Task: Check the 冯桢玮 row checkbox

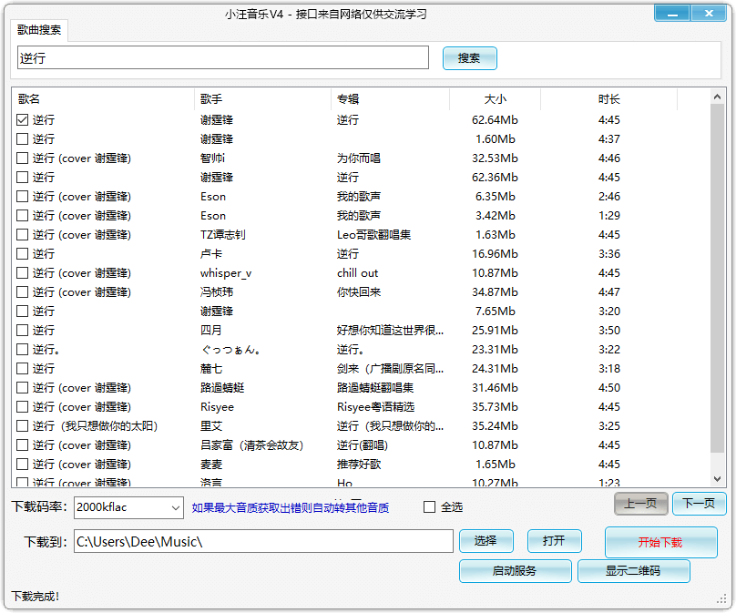Action: point(22,292)
